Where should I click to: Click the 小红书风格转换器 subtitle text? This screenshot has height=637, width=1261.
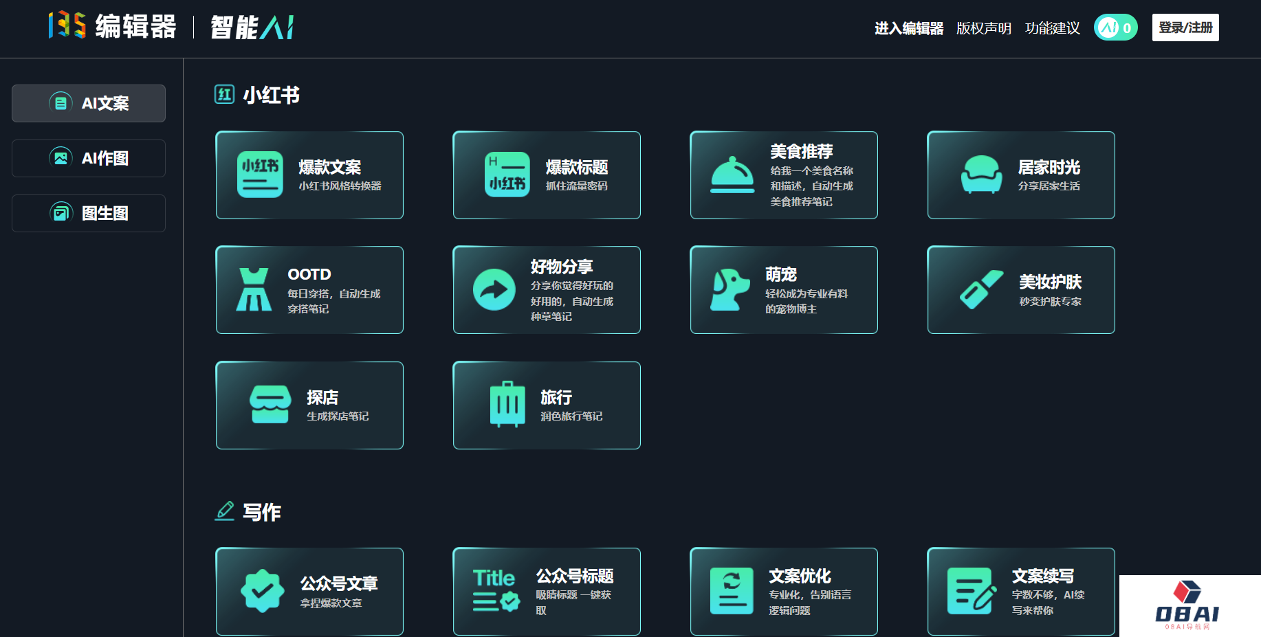(x=340, y=186)
